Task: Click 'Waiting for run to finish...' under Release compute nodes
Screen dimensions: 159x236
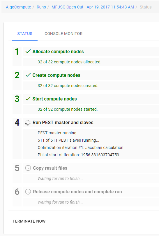Action: [x=60, y=202]
